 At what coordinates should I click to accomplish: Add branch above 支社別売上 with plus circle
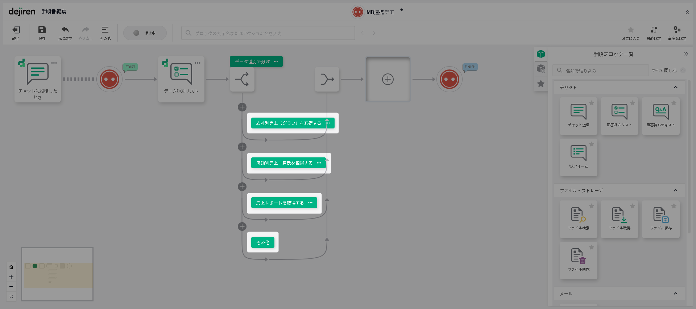pyautogui.click(x=242, y=107)
